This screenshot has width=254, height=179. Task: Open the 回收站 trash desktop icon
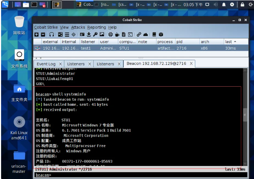click(x=19, y=25)
